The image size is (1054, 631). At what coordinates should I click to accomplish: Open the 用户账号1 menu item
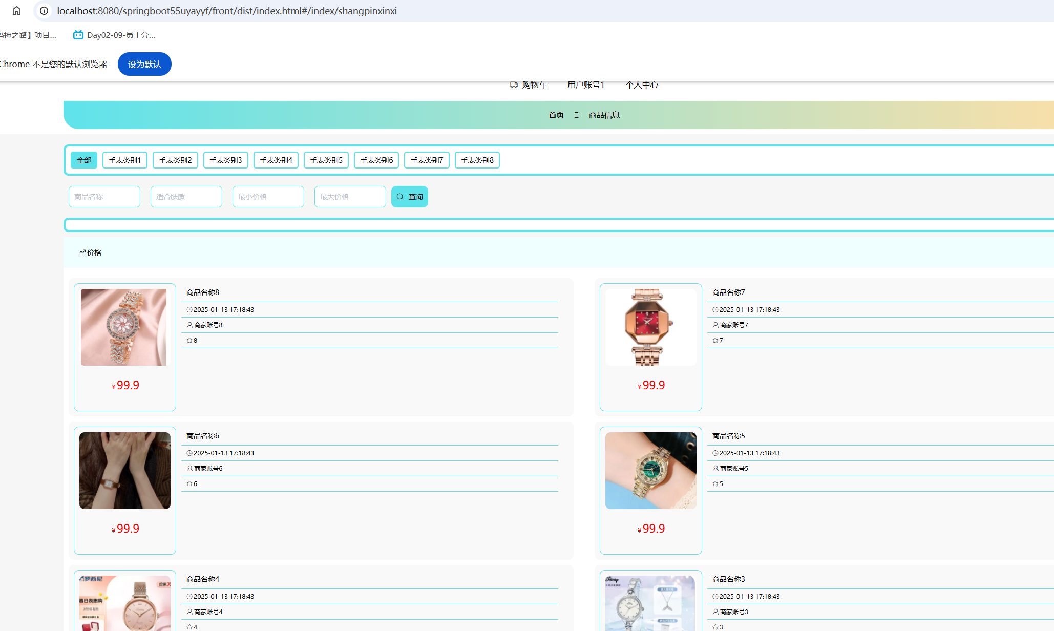click(585, 85)
